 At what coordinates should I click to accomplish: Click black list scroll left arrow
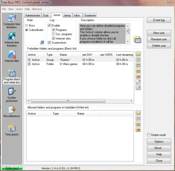click(29, 101)
